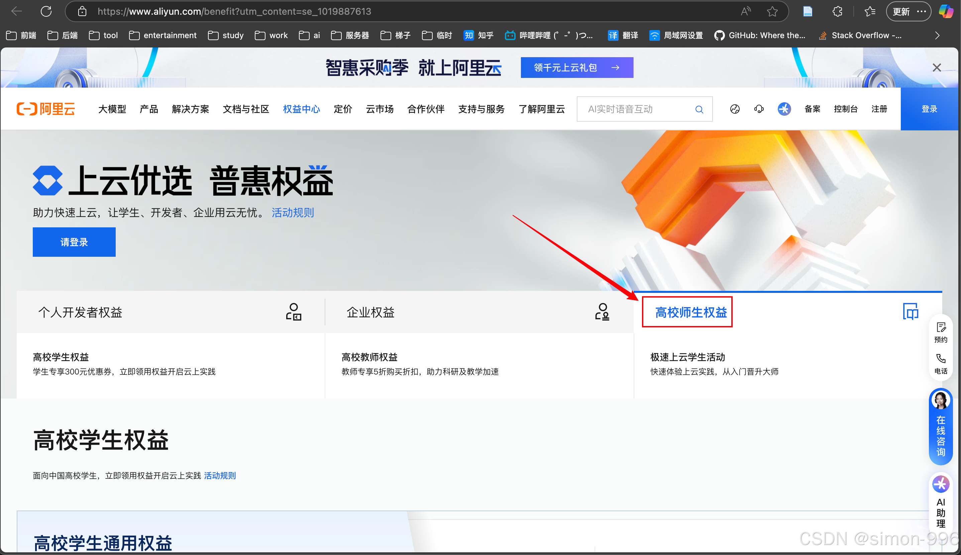Open the 产品 nav menu
This screenshot has height=555, width=961.
point(149,109)
